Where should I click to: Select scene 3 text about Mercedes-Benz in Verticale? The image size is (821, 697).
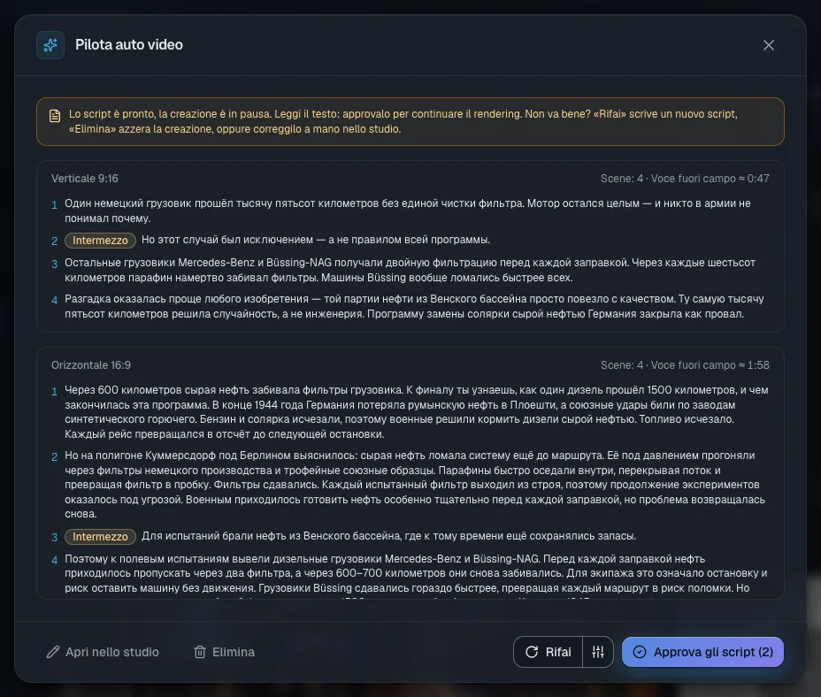[410, 270]
